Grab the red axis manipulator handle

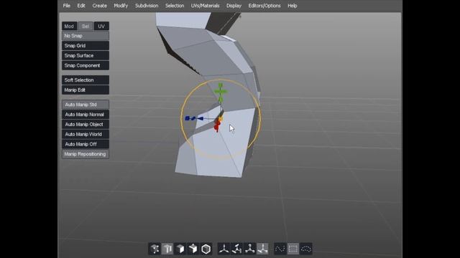(217, 126)
